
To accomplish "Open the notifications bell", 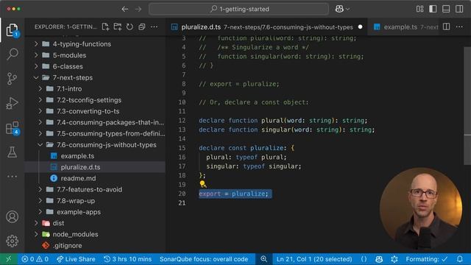I will [x=459, y=259].
